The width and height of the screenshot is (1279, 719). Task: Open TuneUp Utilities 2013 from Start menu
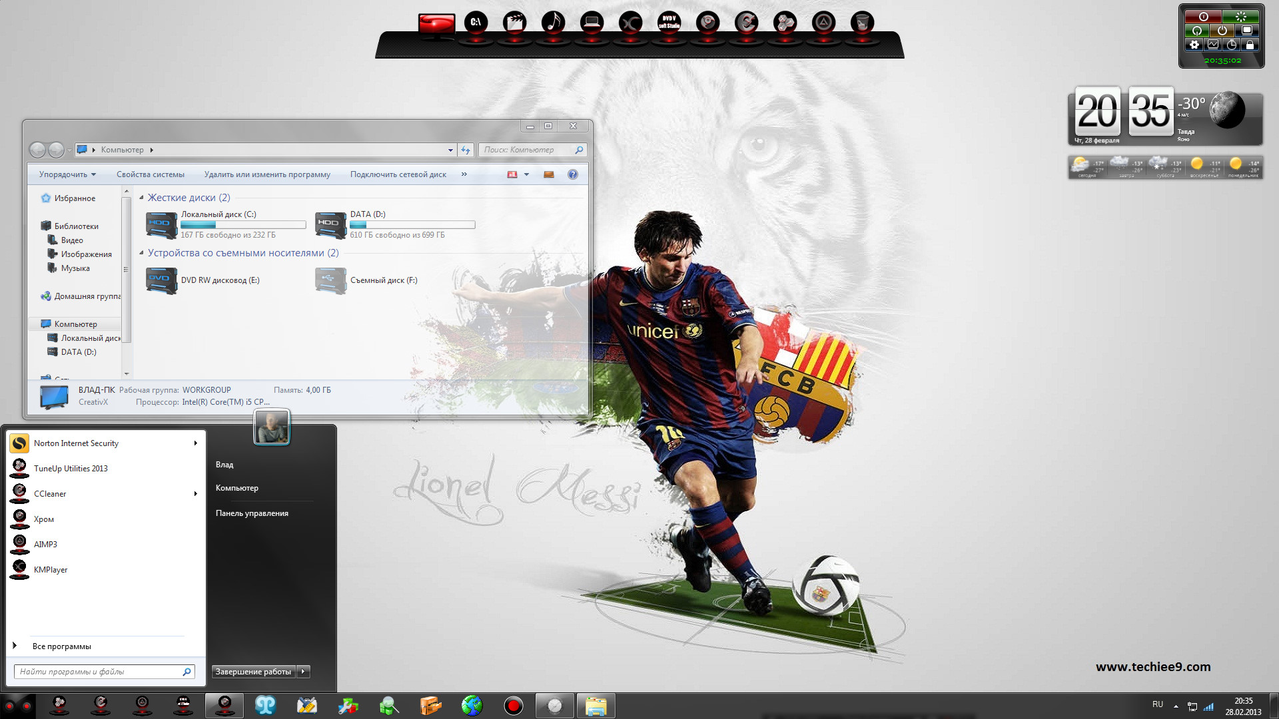(71, 469)
